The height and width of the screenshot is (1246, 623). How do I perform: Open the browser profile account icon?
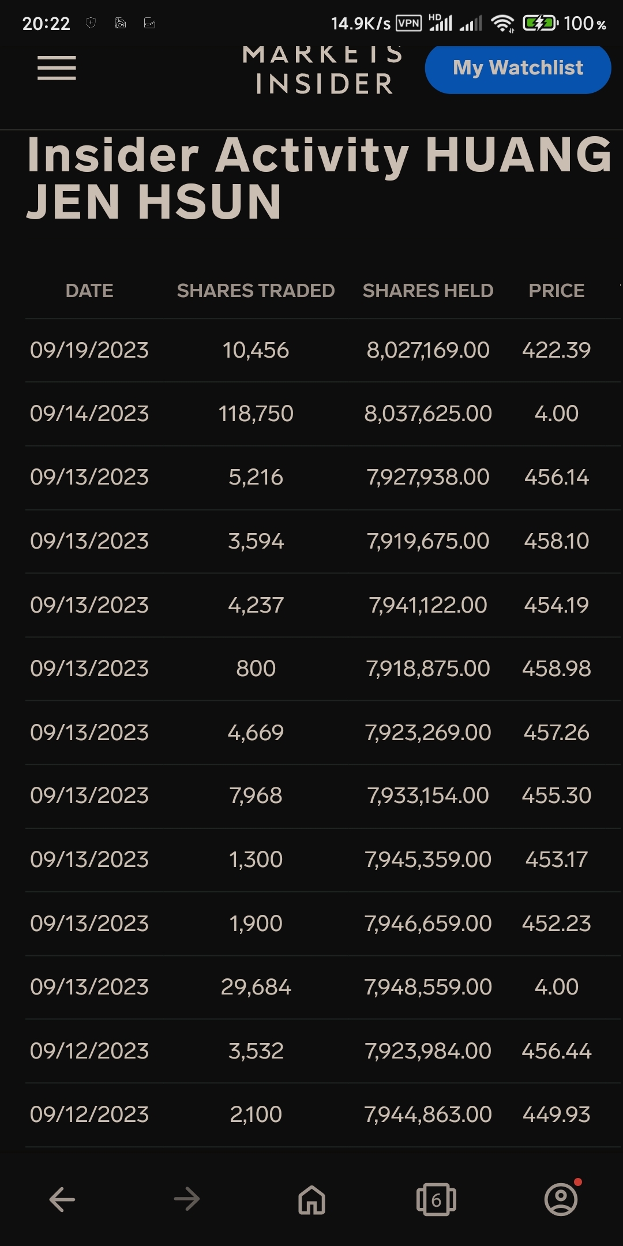(561, 1199)
